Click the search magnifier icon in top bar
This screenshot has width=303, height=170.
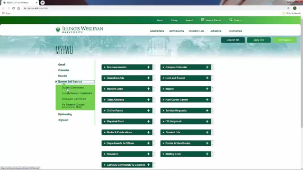pyautogui.click(x=231, y=20)
